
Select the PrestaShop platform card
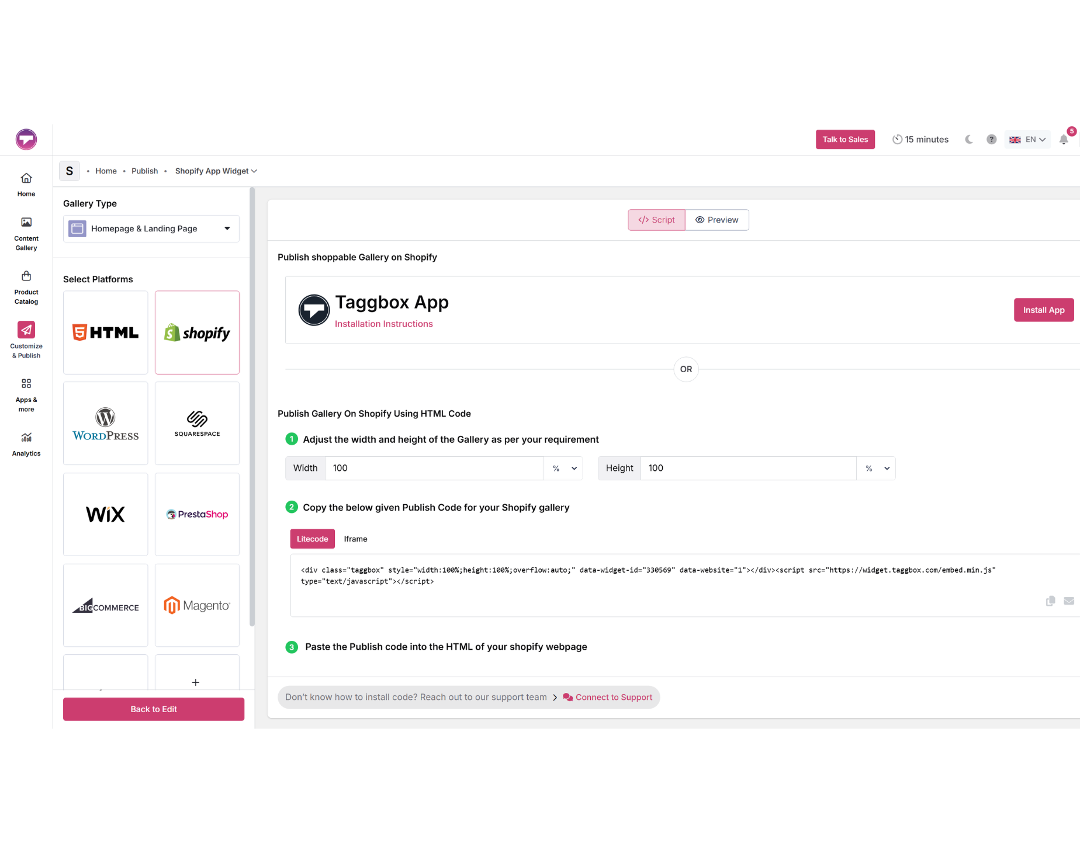click(x=197, y=514)
